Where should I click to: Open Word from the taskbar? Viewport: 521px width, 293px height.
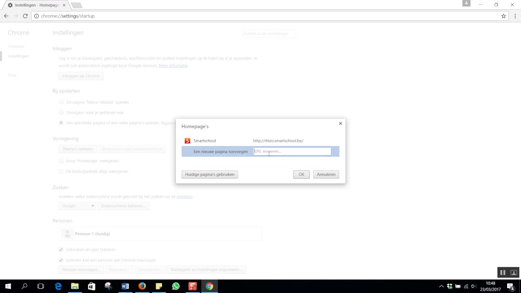pos(125,286)
